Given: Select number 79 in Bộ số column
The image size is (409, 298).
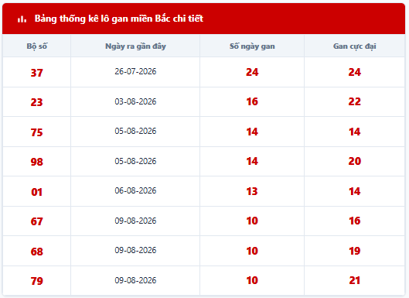Looking at the screenshot, I should 37,281.
